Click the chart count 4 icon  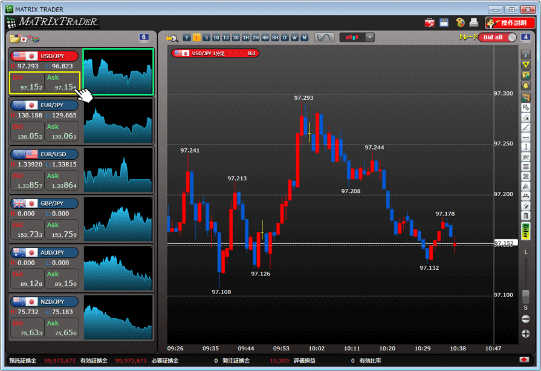point(525,38)
